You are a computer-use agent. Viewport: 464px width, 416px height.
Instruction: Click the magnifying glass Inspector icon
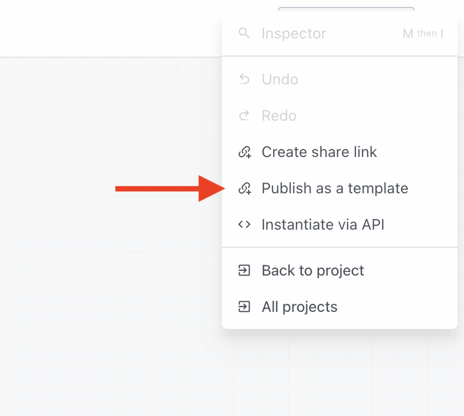click(244, 33)
